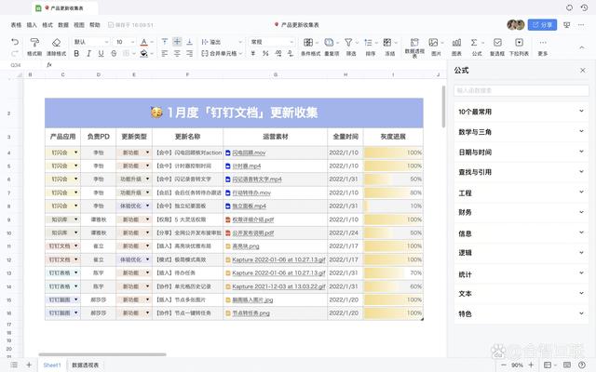Image resolution: width=596 pixels, height=372 pixels.
Task: Expand the 逻辑 formula category
Action: tap(521, 253)
